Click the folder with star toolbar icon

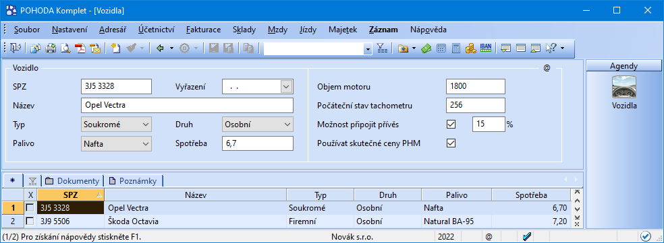pos(403,48)
